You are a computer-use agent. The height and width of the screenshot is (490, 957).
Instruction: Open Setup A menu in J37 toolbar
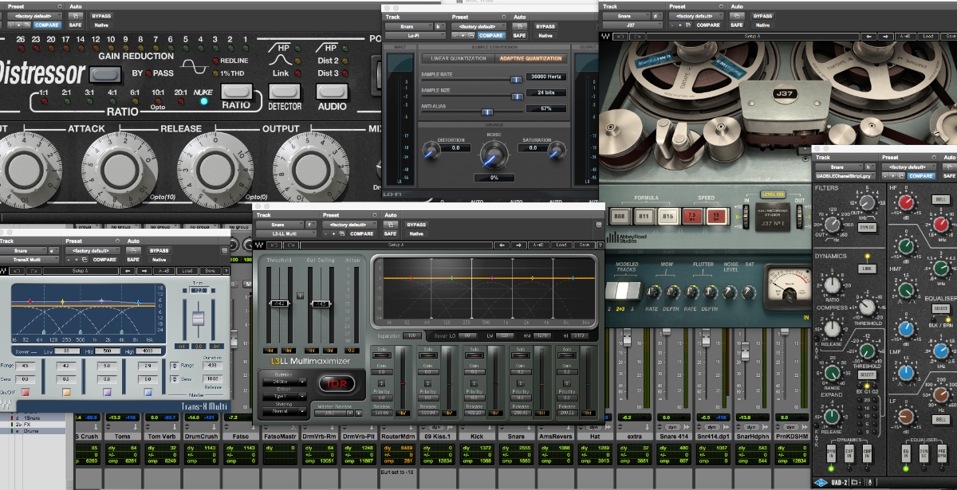pos(753,37)
